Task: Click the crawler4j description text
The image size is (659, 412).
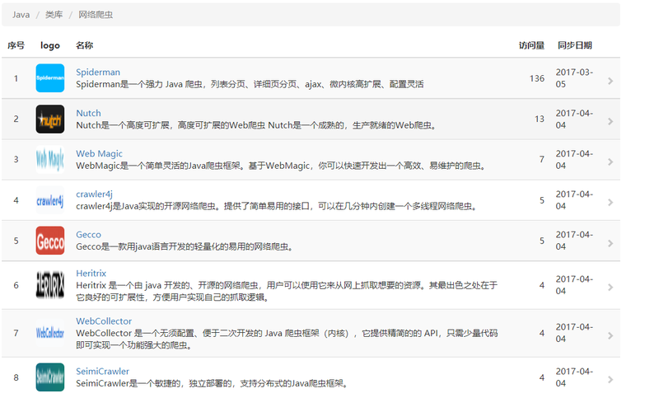Action: (x=277, y=206)
